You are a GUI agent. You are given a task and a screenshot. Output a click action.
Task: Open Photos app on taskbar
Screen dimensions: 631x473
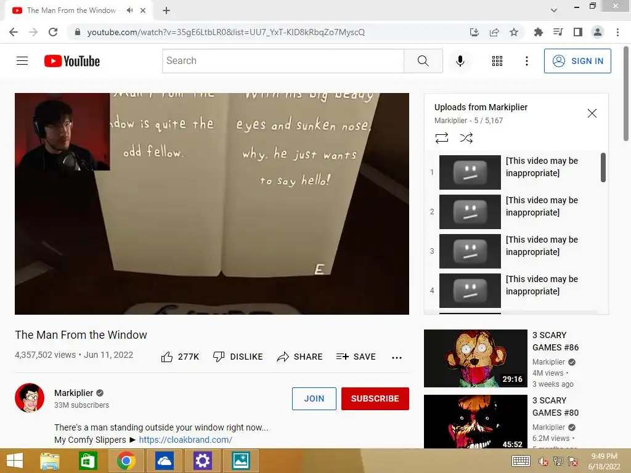point(241,461)
